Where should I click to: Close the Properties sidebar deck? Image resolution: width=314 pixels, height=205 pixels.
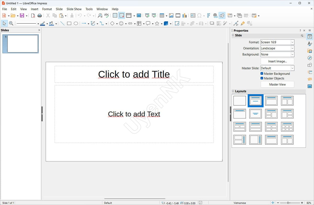(x=304, y=31)
